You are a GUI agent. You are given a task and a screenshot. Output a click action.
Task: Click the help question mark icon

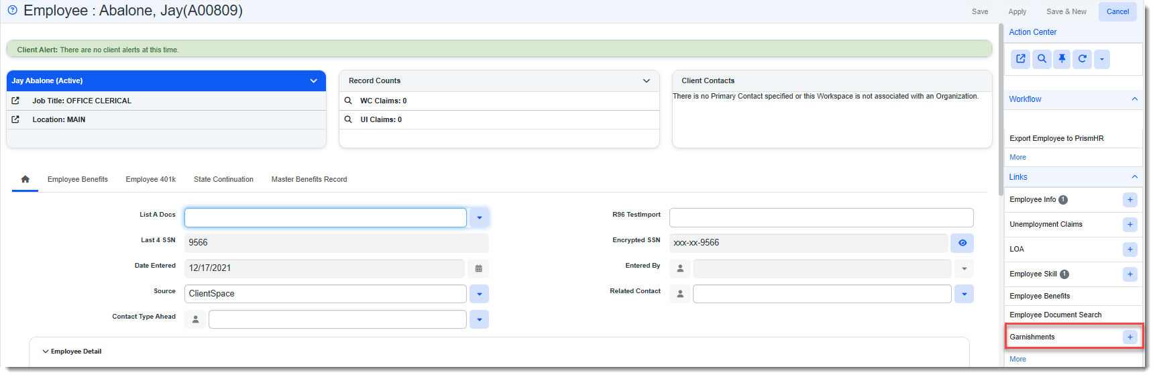point(12,10)
